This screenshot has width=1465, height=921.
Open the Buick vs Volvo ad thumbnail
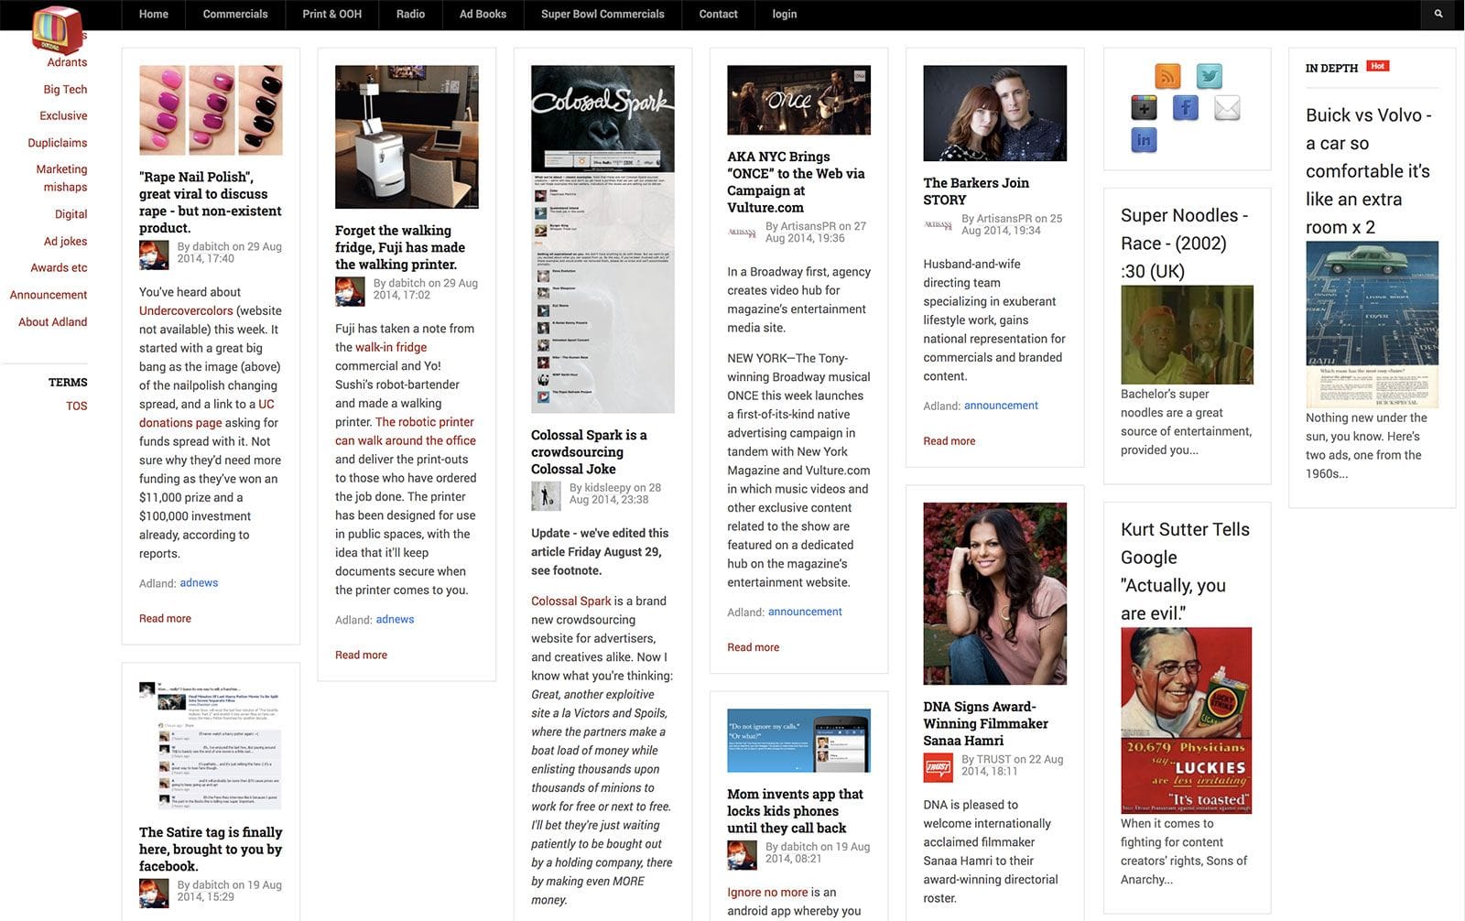pos(1372,324)
